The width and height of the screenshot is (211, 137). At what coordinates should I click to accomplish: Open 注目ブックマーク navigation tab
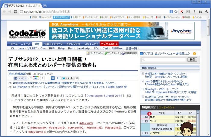[54, 44]
